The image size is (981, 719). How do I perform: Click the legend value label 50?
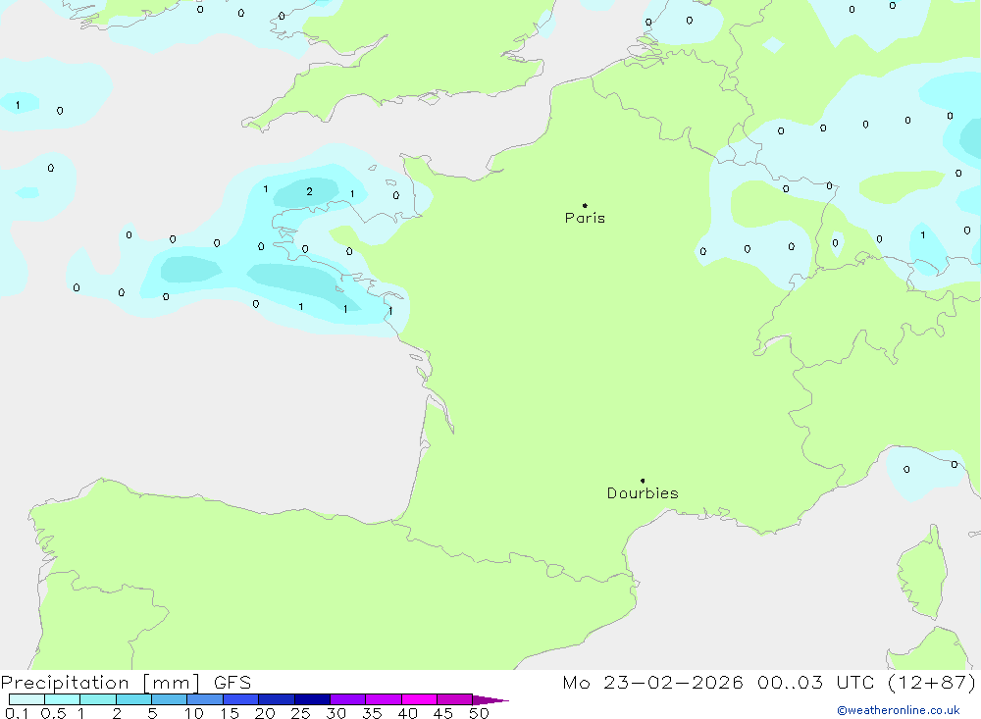479,713
